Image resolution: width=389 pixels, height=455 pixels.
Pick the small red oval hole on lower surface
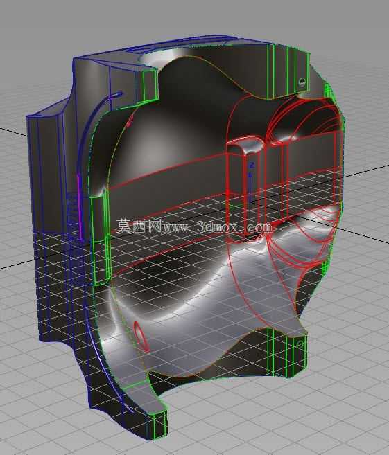pyautogui.click(x=140, y=335)
